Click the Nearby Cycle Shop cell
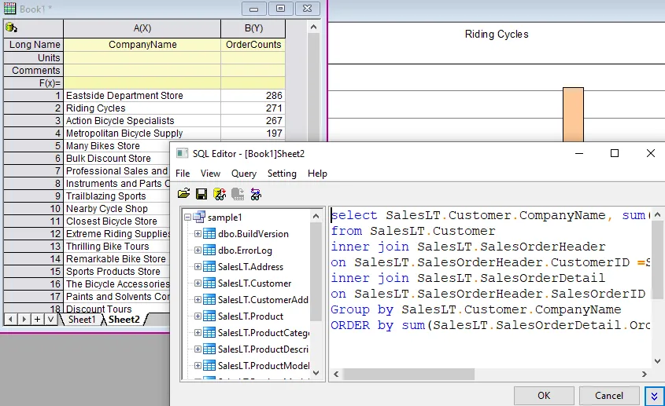 116,209
